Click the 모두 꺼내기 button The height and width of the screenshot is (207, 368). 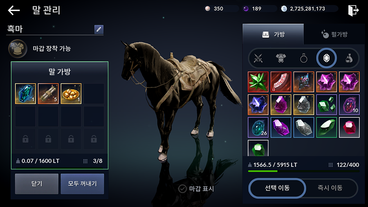[x=82, y=184]
